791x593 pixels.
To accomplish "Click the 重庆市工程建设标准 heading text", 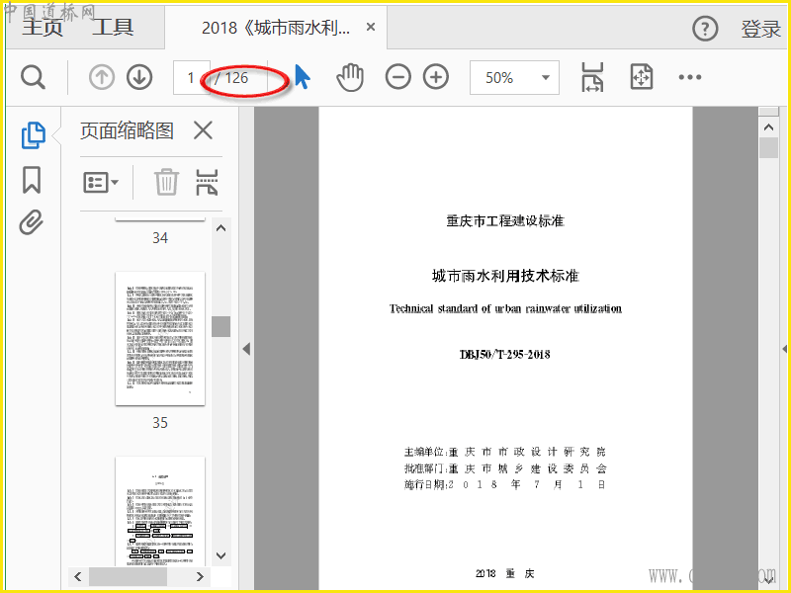I will coord(505,220).
